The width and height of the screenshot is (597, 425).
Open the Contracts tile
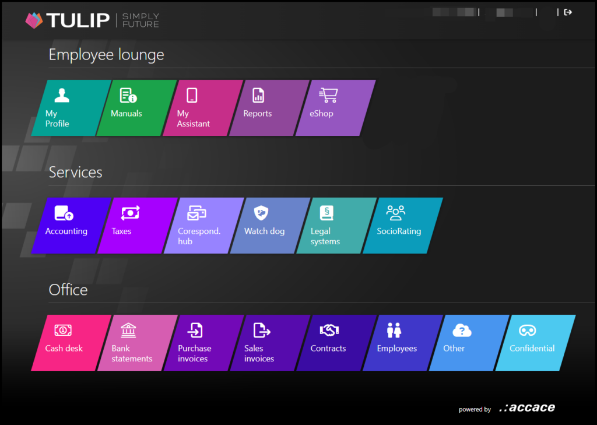pyautogui.click(x=335, y=343)
